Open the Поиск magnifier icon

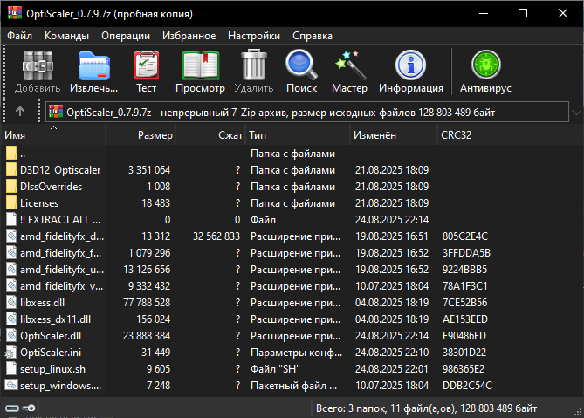[x=301, y=65]
